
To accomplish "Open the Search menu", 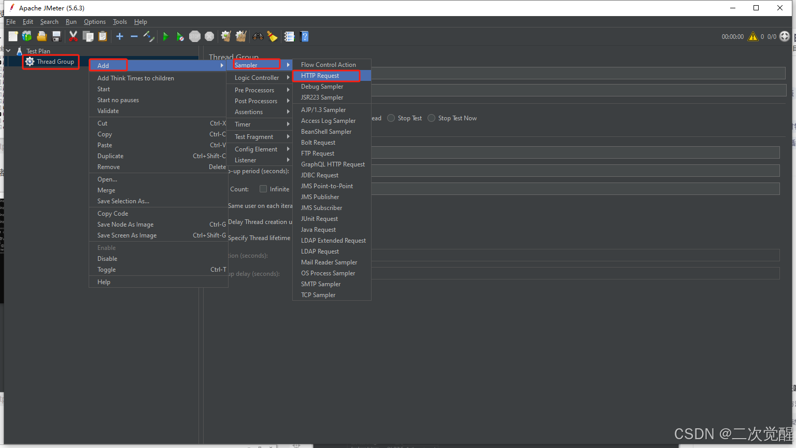I will coord(49,22).
